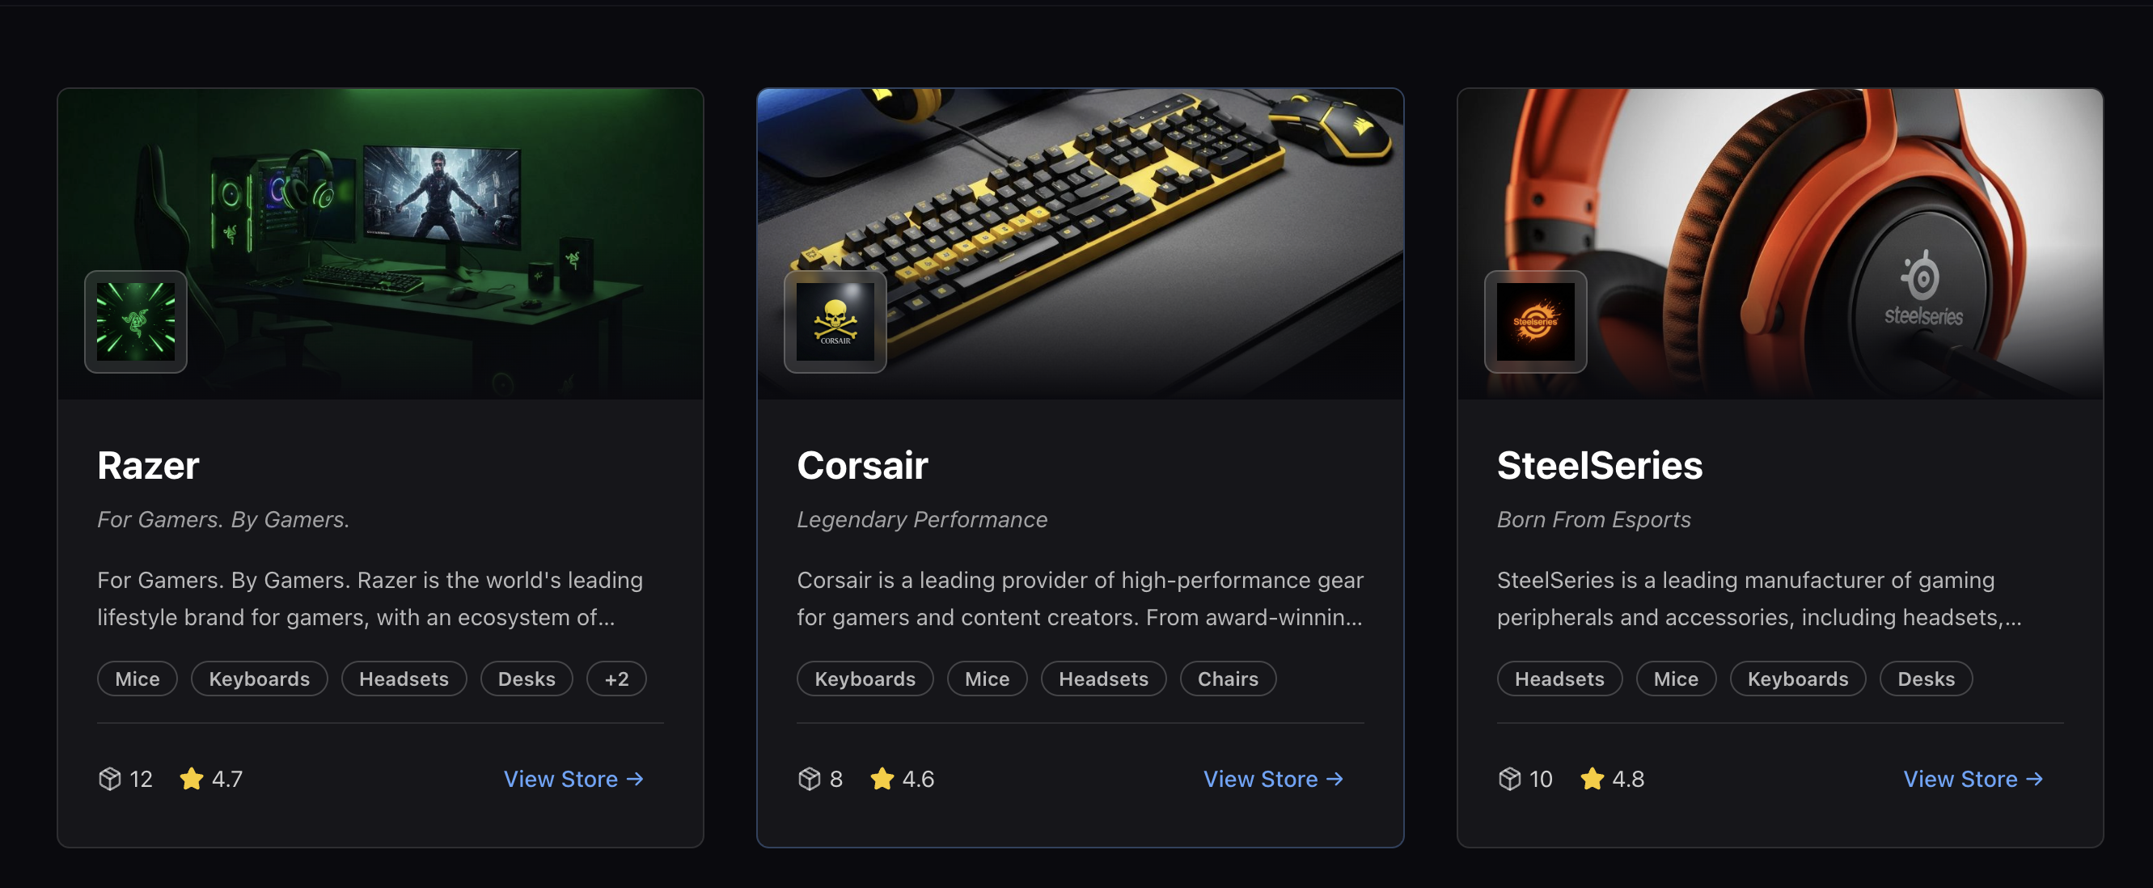Click the Corsair skull-and-crossbones logo

pos(834,322)
